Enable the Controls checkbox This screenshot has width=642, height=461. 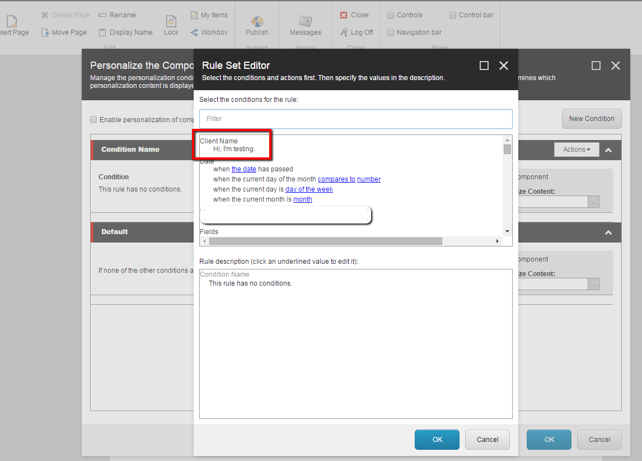(x=390, y=15)
